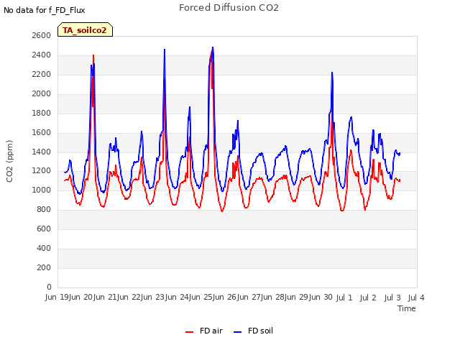Click the Jun 30 x-axis date label

pyautogui.click(x=321, y=298)
